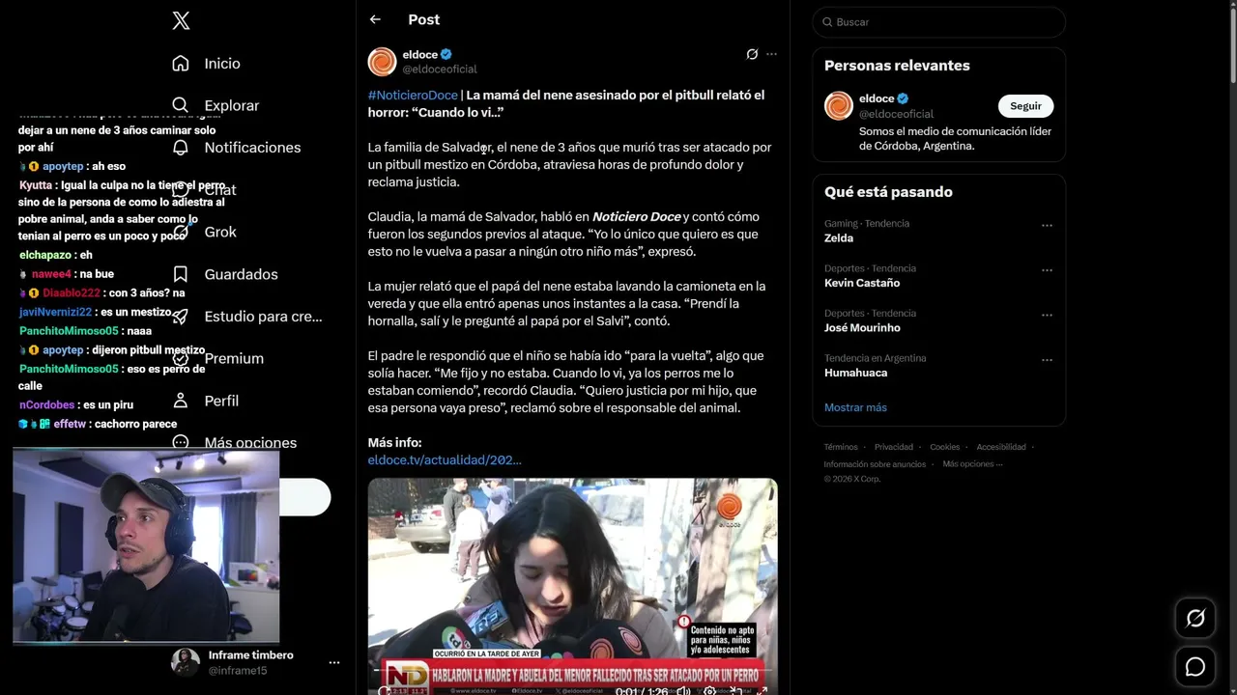This screenshot has height=695, width=1237.
Task: Open the Inframe timbero account avatar
Action: coord(186,662)
